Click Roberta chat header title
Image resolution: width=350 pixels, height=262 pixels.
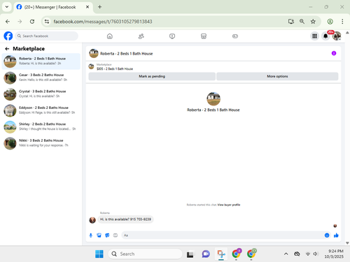click(x=126, y=54)
